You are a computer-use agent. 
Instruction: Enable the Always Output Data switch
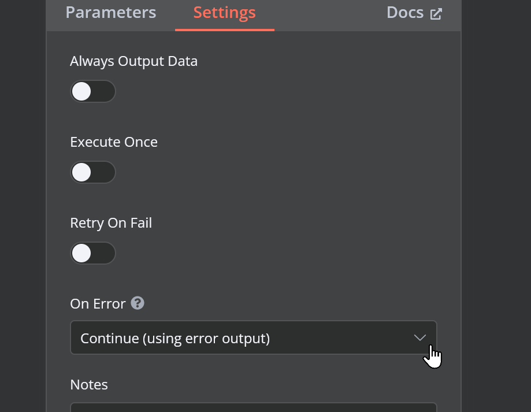click(x=93, y=91)
